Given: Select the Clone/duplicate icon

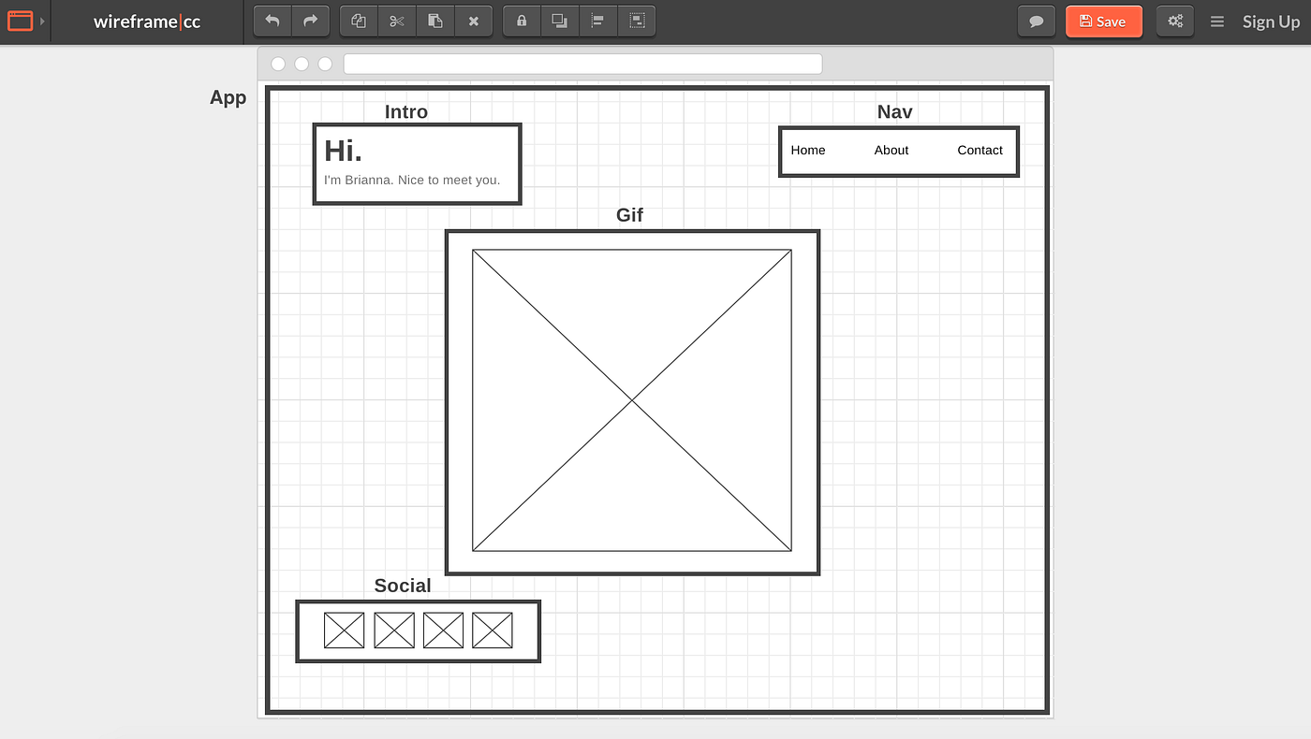Looking at the screenshot, I should coord(358,21).
